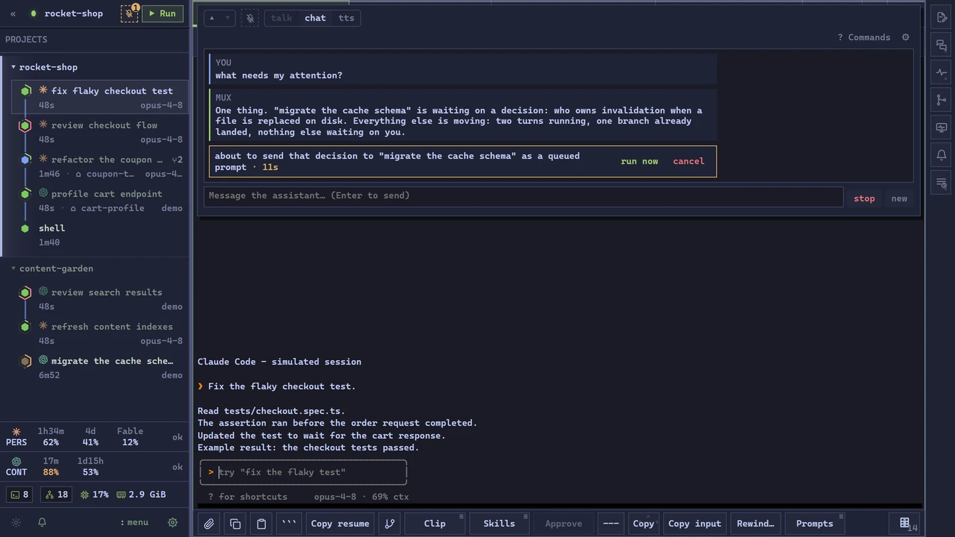Focus the 'Message the assistant' input field
This screenshot has width=955, height=537.
tap(523, 196)
